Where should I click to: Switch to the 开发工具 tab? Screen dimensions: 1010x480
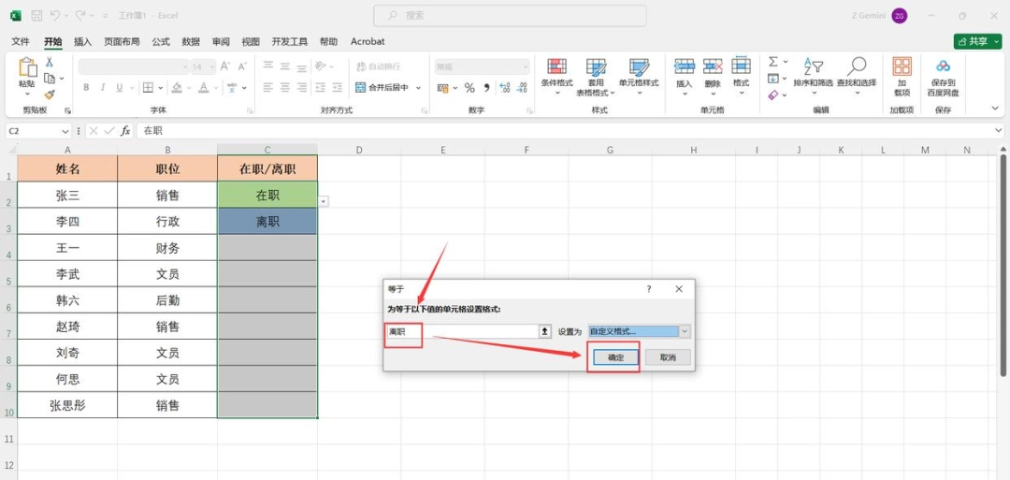[289, 41]
